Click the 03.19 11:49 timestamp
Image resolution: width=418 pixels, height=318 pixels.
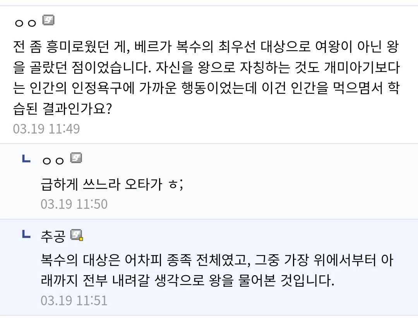(46, 129)
